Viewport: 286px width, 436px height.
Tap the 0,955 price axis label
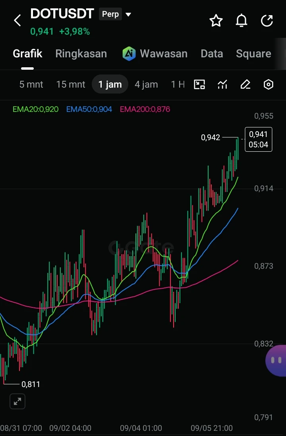coord(263,116)
